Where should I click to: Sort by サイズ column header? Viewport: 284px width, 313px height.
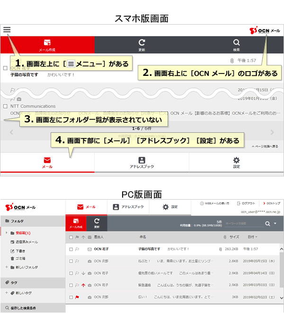click(x=234, y=237)
